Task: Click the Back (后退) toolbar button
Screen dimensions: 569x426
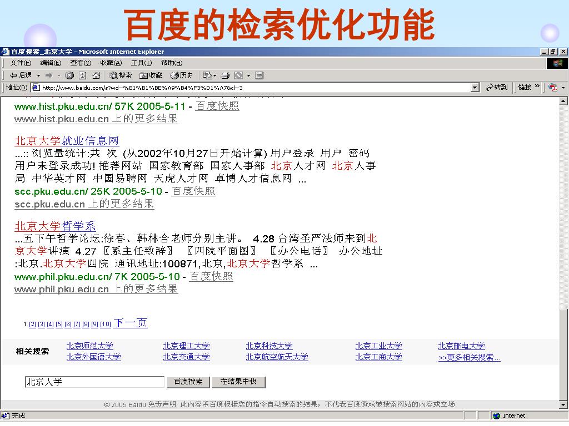Action: click(x=21, y=75)
